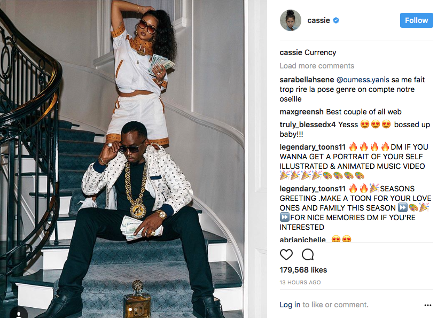Open legendary_toons11 profile on portrait comment
The width and height of the screenshot is (445, 318).
coord(313,147)
